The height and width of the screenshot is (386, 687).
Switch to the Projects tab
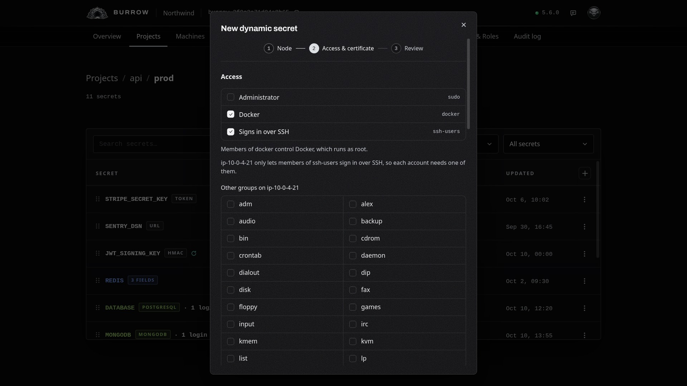[148, 36]
